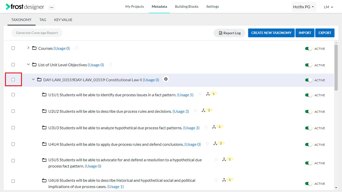Open the hierarchy mapping icon in the U6U6 row
Screen dimensions: 342x192
pos(224,180)
